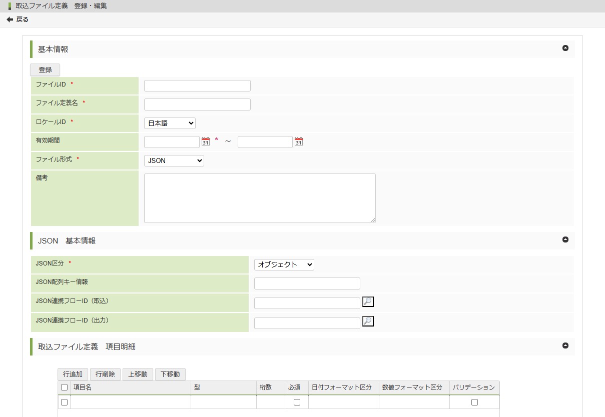Open the start date calendar picker
This screenshot has width=605, height=417.
click(205, 141)
